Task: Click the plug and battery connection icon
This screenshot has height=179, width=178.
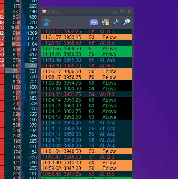Action: [105, 22]
